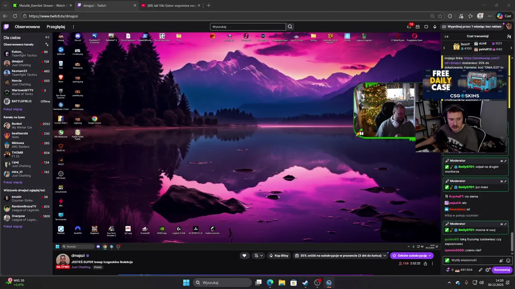Image resolution: width=515 pixels, height=289 pixels.
Task: Open RandomBruceTV channel in sidebar
Action: pos(26,208)
